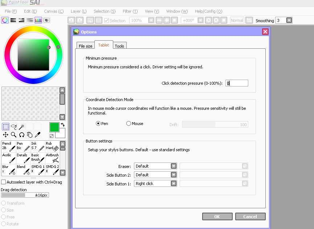Open the File menu
The height and width of the screenshot is (229, 314).
(11, 11)
